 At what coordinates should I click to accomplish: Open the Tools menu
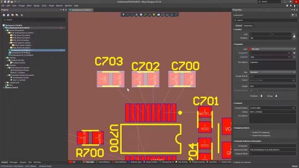click(x=44, y=6)
